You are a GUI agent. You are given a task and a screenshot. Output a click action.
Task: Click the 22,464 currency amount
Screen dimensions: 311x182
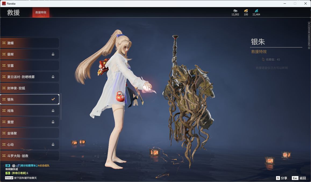click(x=256, y=14)
